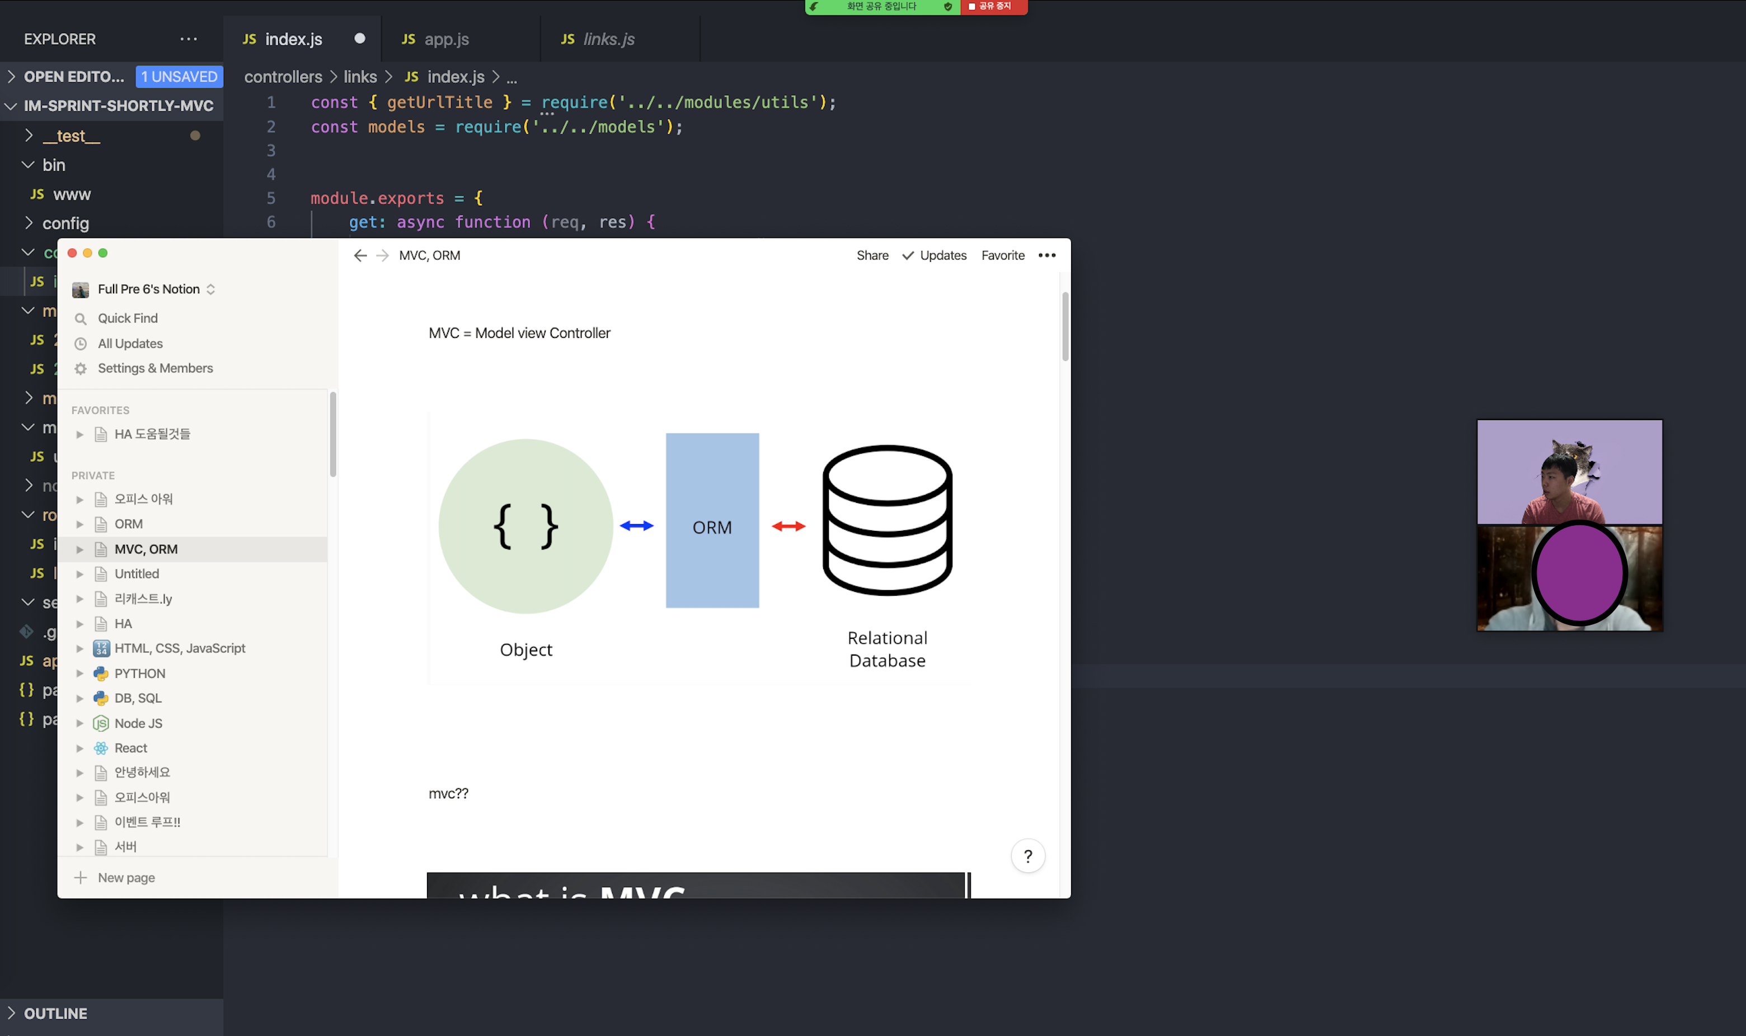Click the Share button in Notion
The image size is (1746, 1036).
pos(872,256)
